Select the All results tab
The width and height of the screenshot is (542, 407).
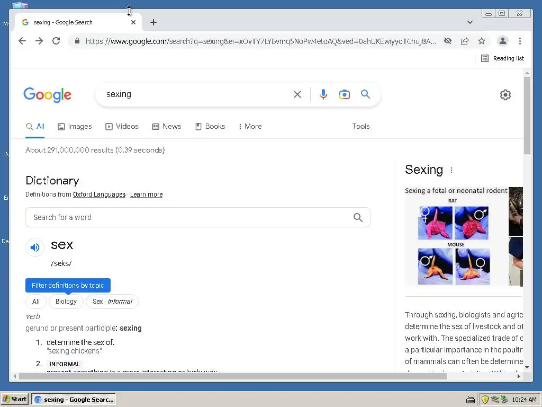(x=35, y=126)
